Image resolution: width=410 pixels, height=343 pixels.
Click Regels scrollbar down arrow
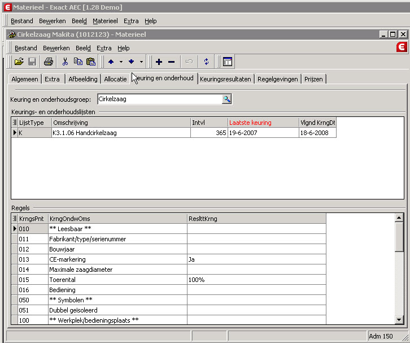399,319
